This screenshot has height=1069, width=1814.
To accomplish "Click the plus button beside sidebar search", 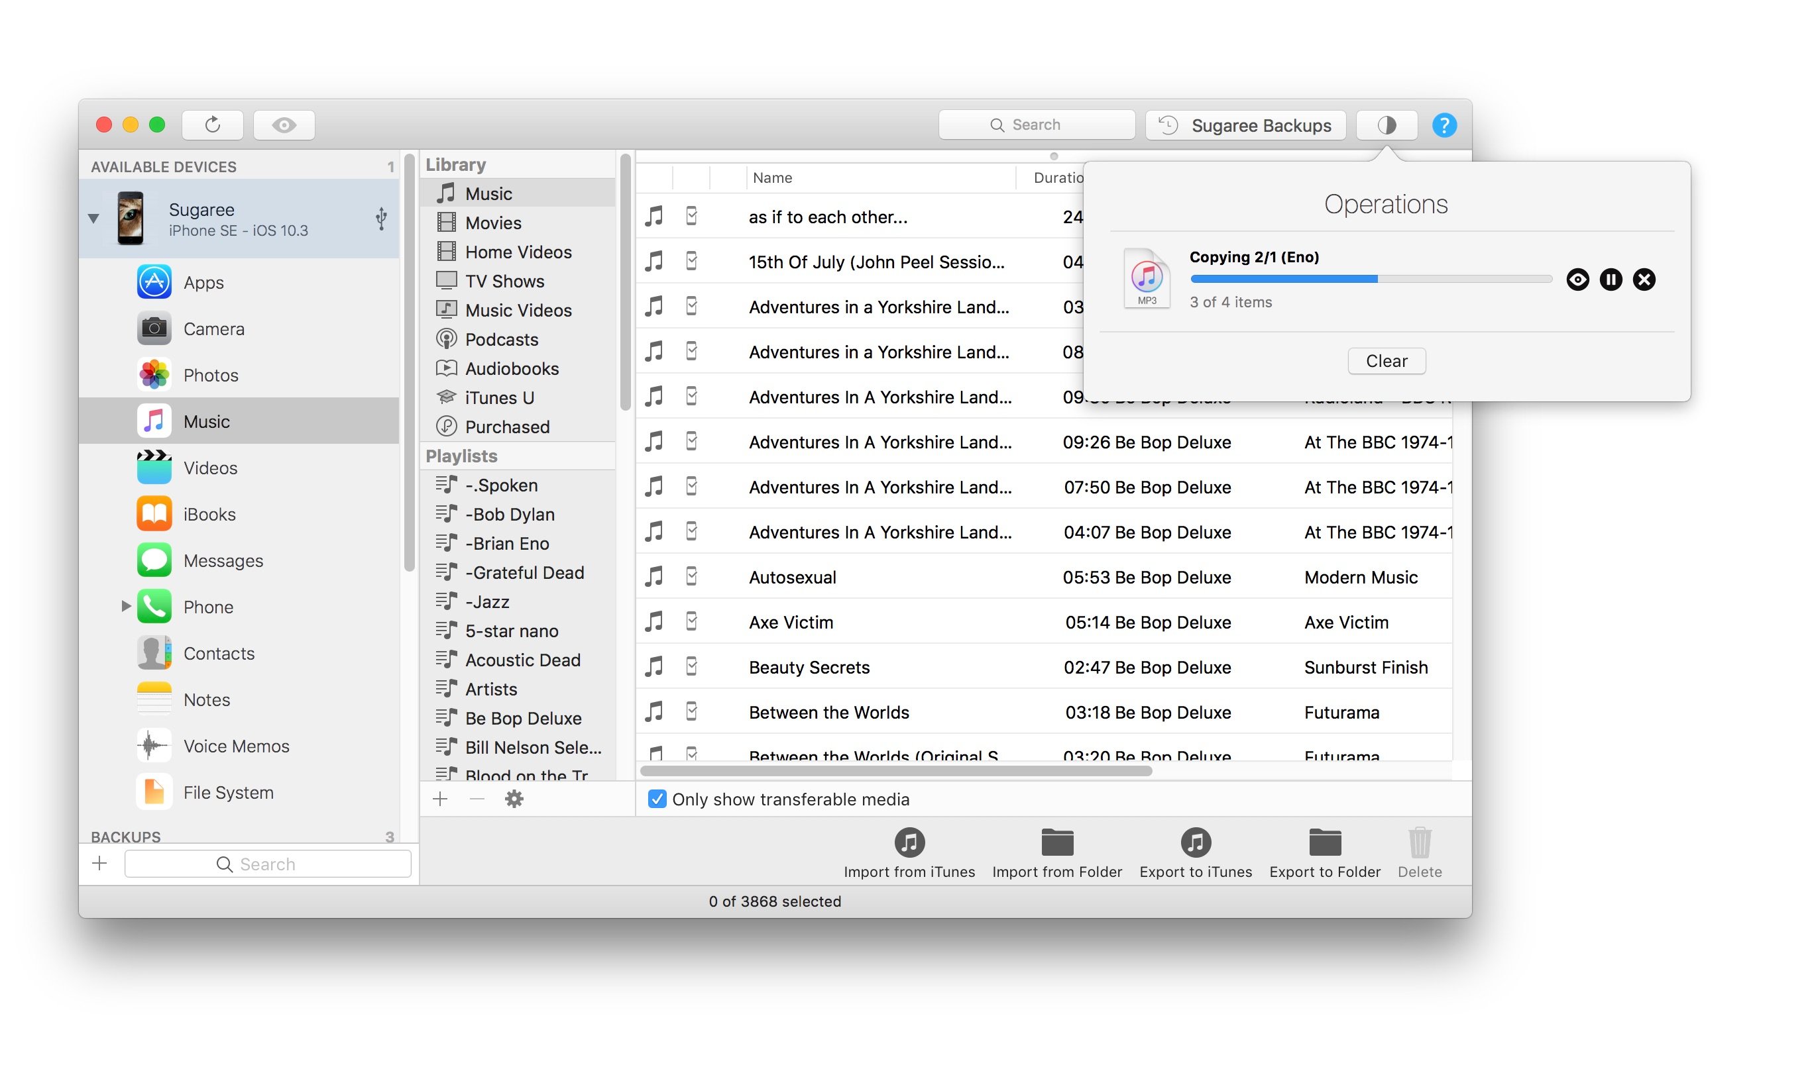I will click(100, 863).
